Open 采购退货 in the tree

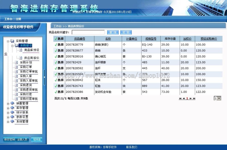coord(26,85)
